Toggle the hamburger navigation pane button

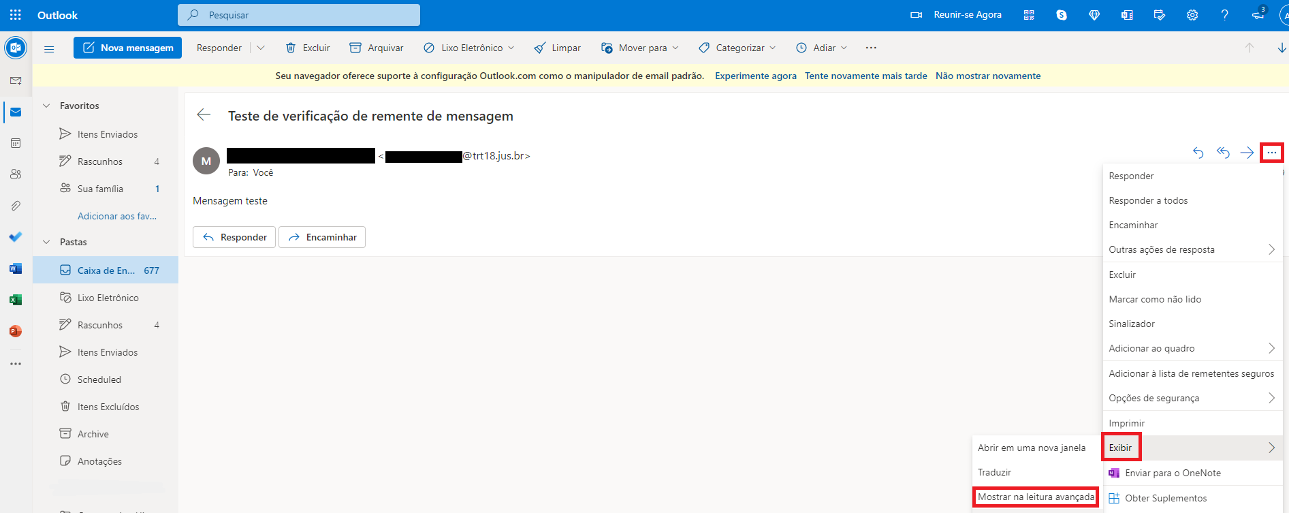49,48
